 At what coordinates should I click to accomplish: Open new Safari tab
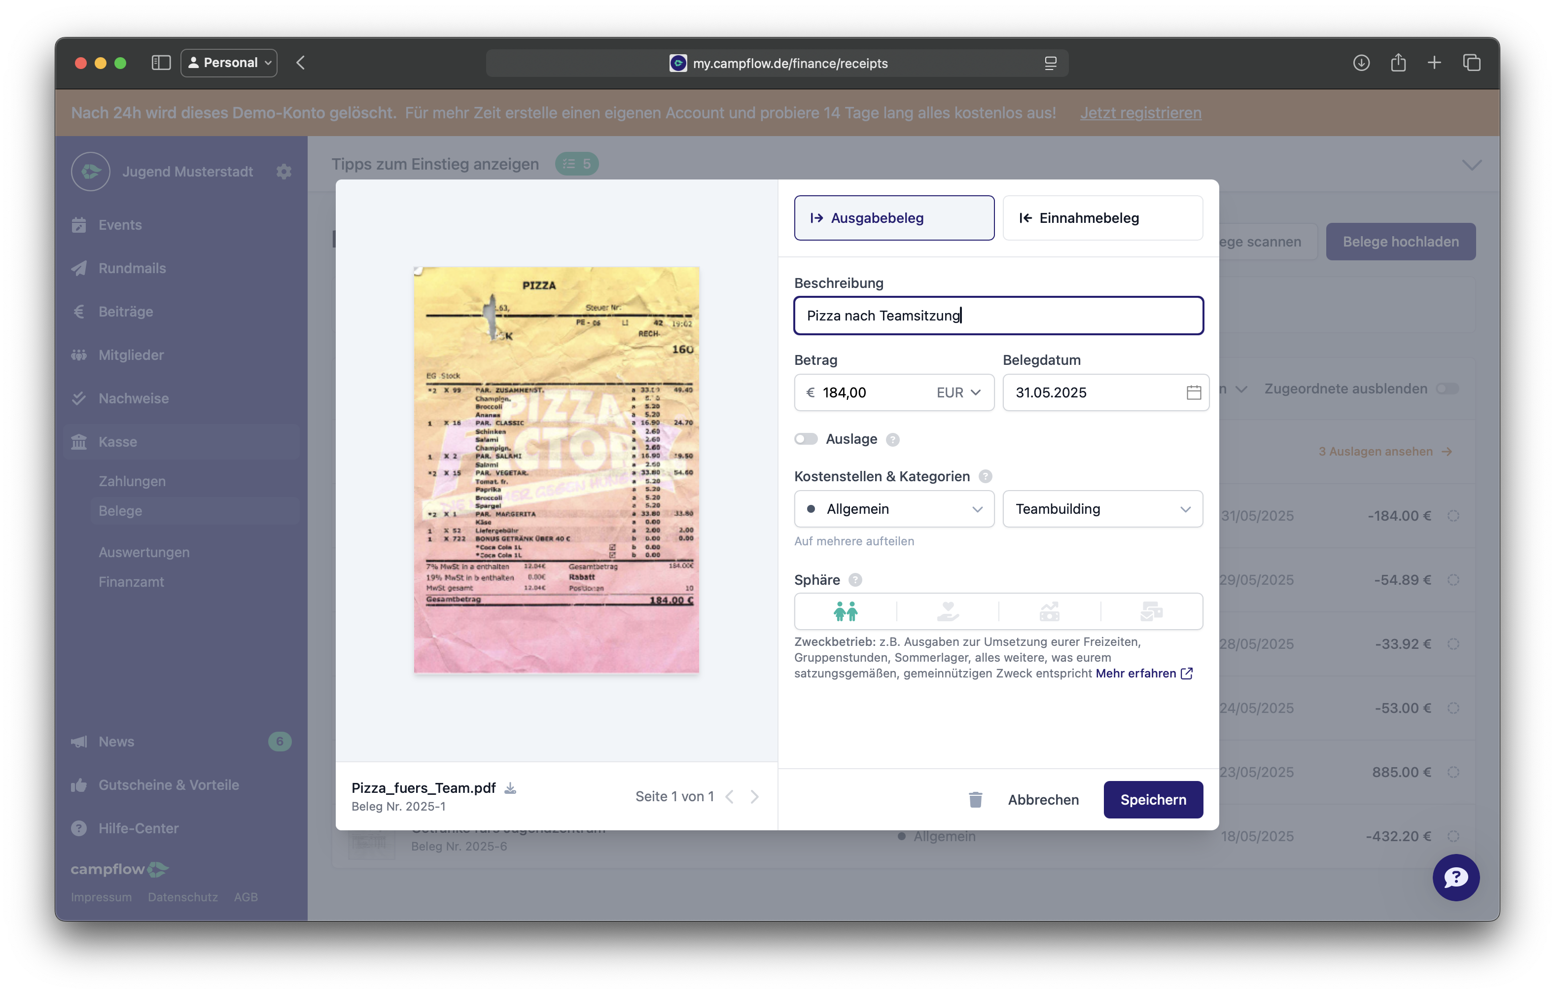[x=1434, y=63]
